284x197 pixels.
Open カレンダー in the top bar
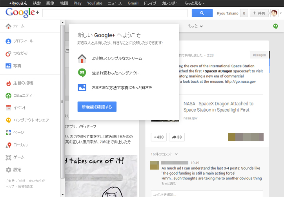coord(170,3)
